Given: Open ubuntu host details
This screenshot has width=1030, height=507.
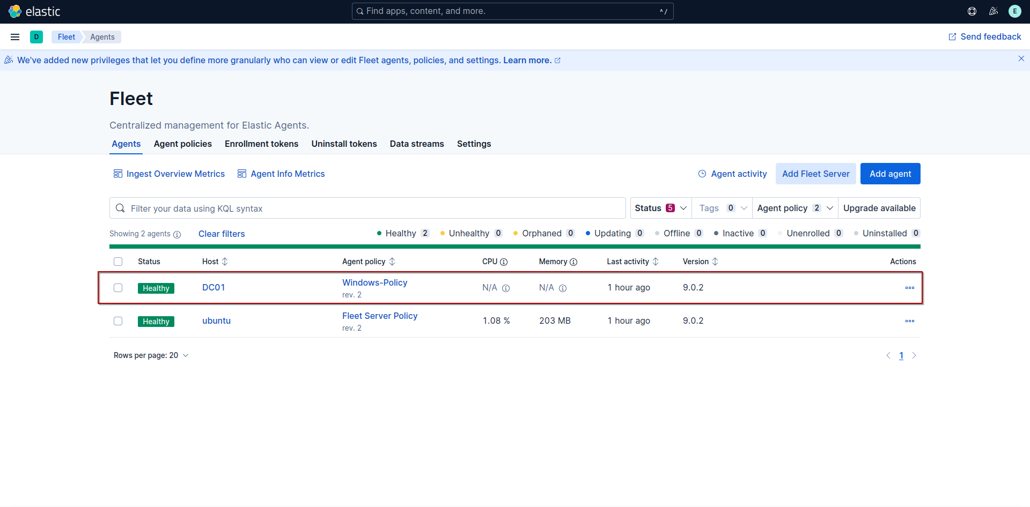Looking at the screenshot, I should (216, 320).
